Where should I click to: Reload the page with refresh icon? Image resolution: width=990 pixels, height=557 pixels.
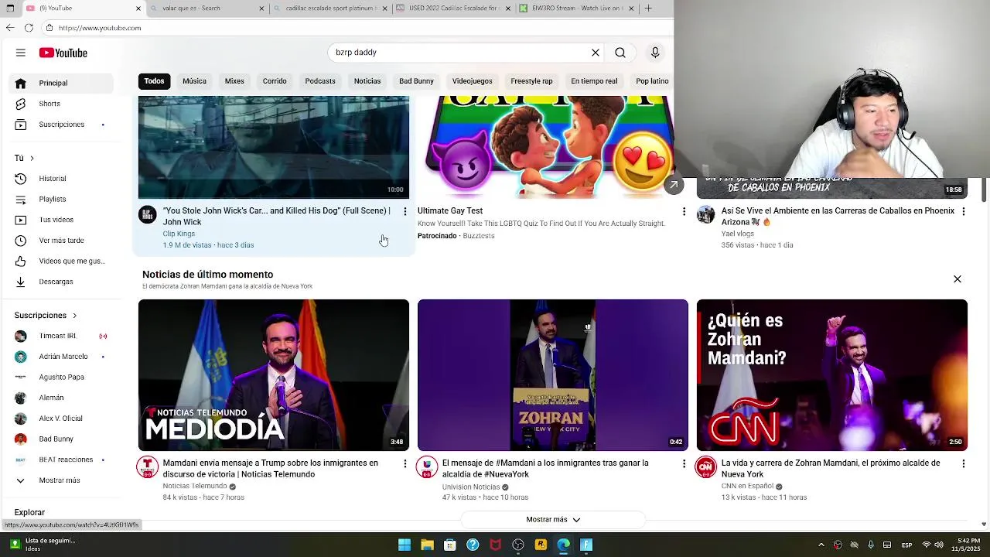(29, 28)
